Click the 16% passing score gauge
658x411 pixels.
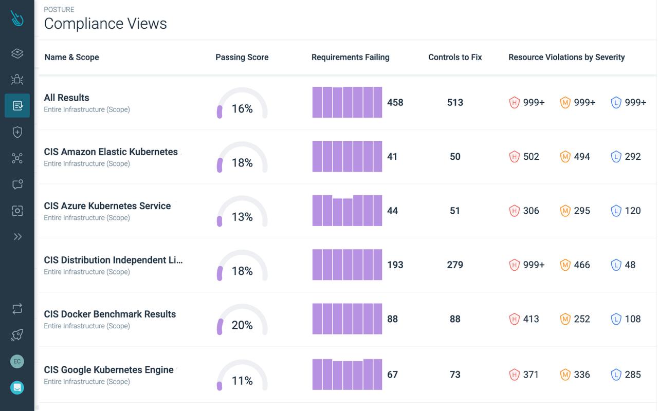click(242, 103)
